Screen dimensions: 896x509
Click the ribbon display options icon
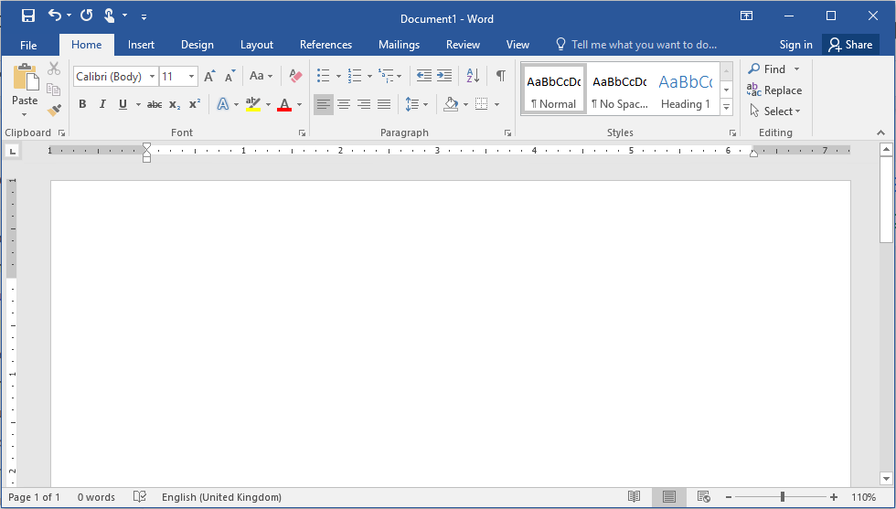tap(746, 16)
